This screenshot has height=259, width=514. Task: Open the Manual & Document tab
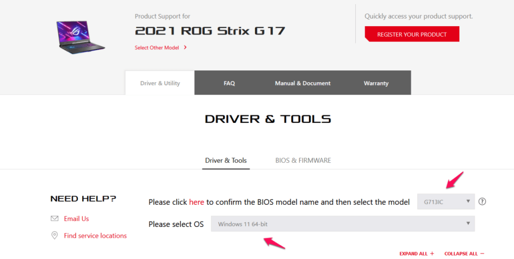coord(303,83)
